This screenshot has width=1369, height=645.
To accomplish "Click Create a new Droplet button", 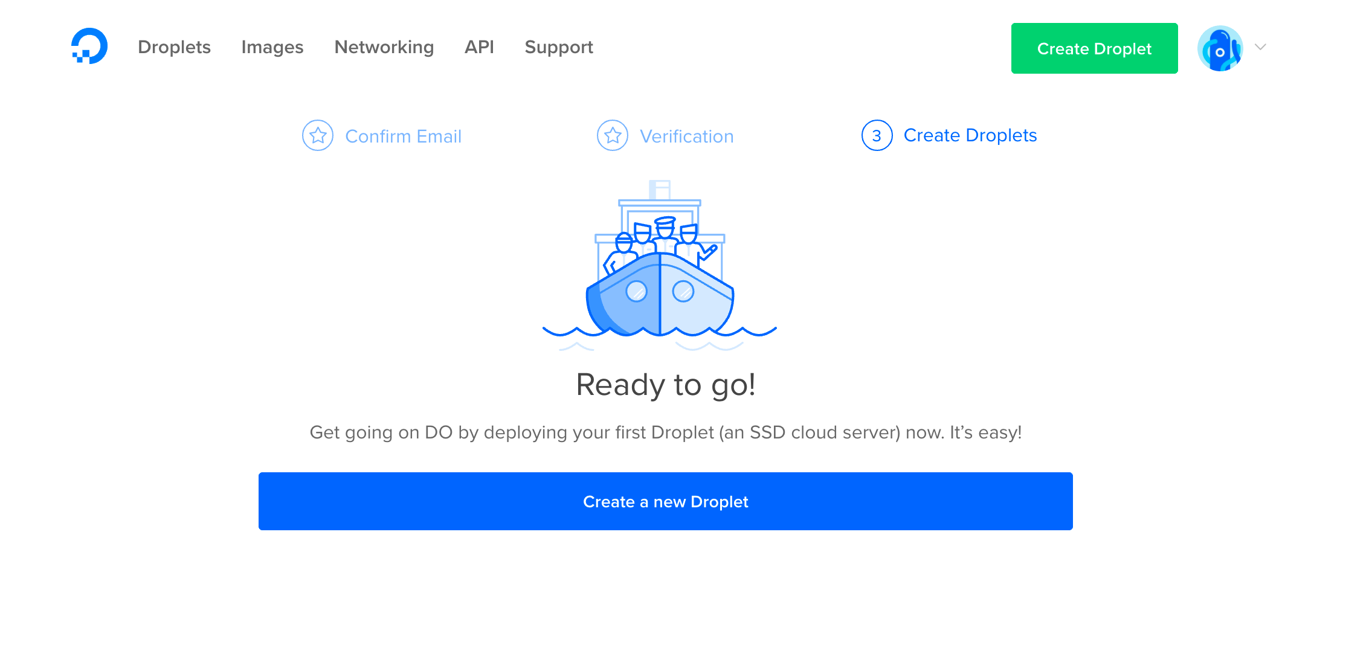I will click(x=665, y=501).
